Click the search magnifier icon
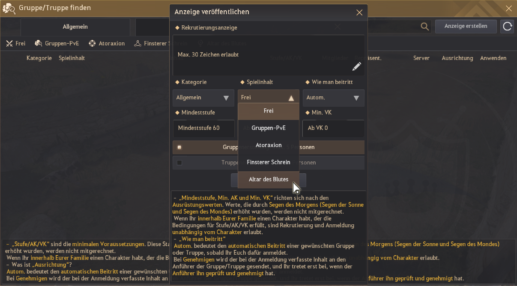This screenshot has height=286, width=517. click(x=424, y=27)
